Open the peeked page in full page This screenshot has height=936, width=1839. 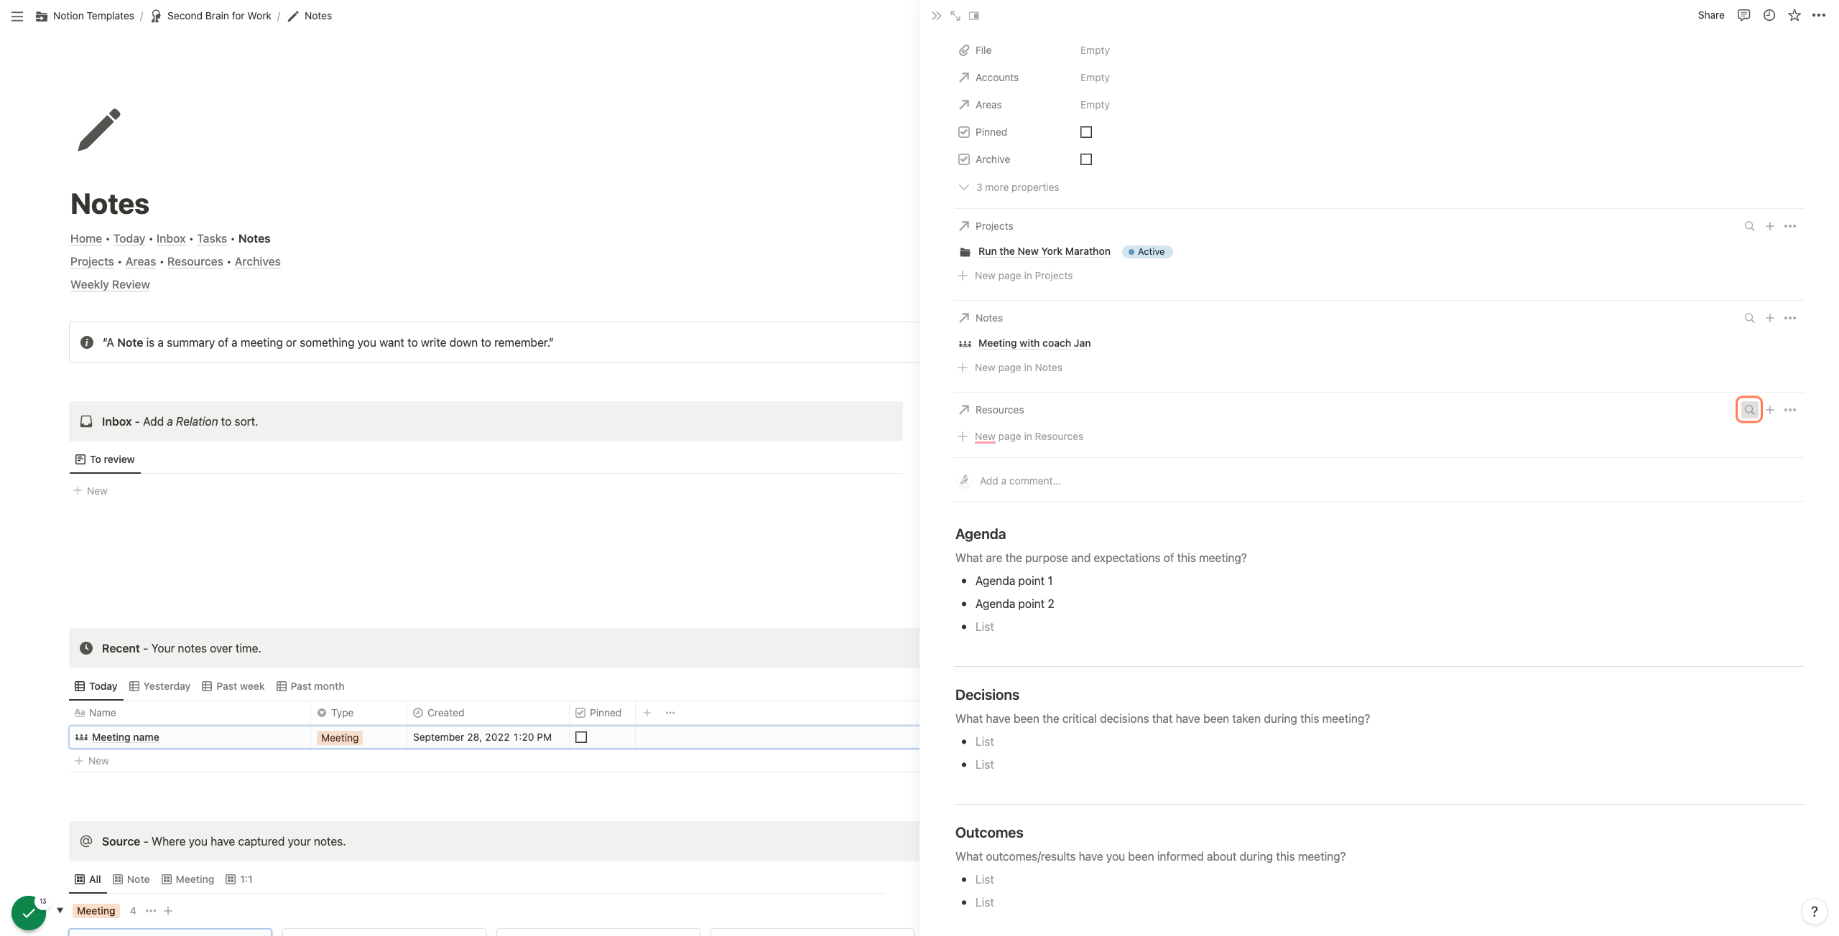pyautogui.click(x=955, y=16)
